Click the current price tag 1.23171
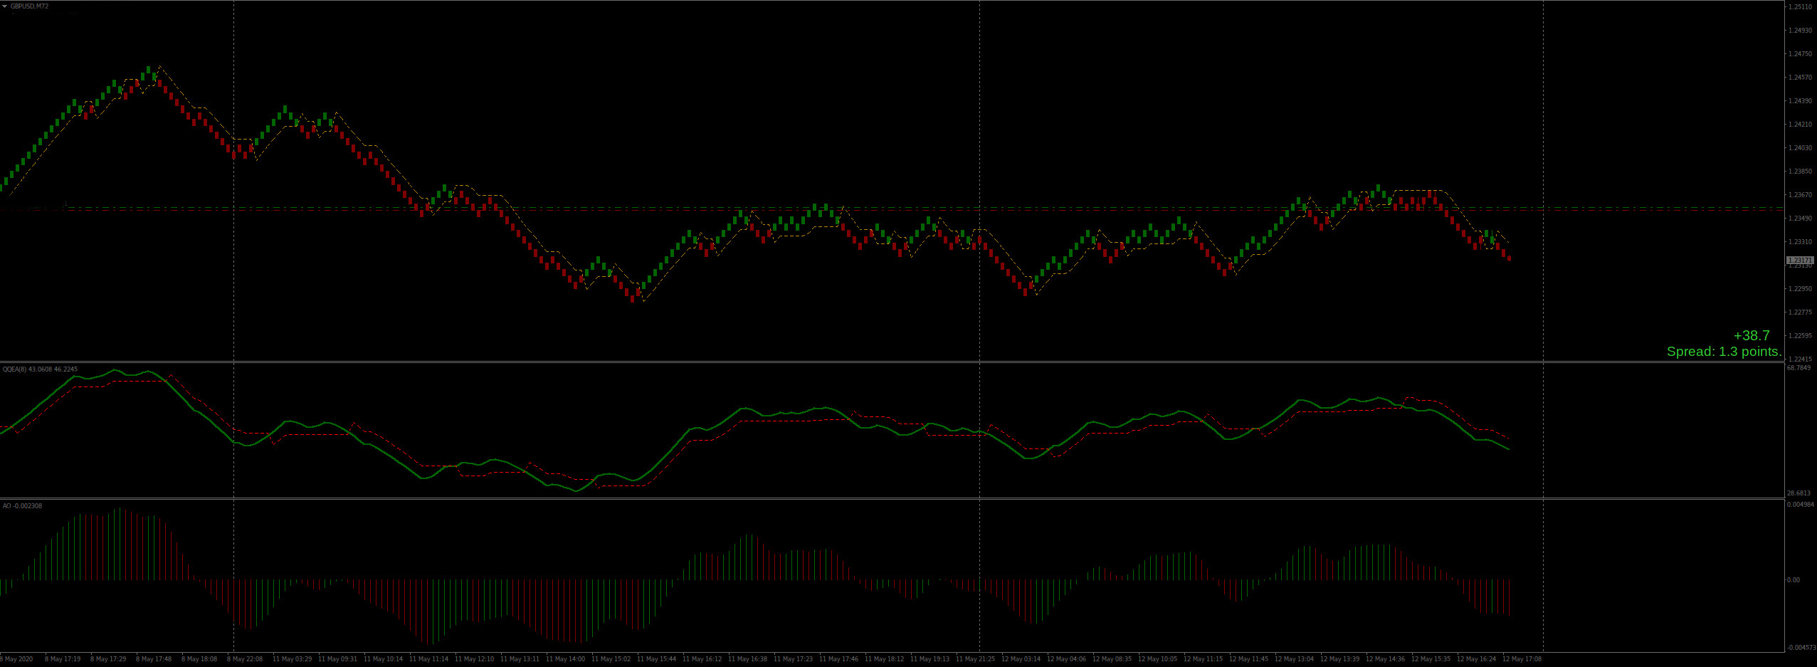Image resolution: width=1817 pixels, height=667 pixels. click(1800, 261)
